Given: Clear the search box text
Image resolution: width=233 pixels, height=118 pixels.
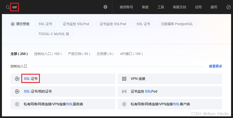Looking at the screenshot, I should (105, 7).
